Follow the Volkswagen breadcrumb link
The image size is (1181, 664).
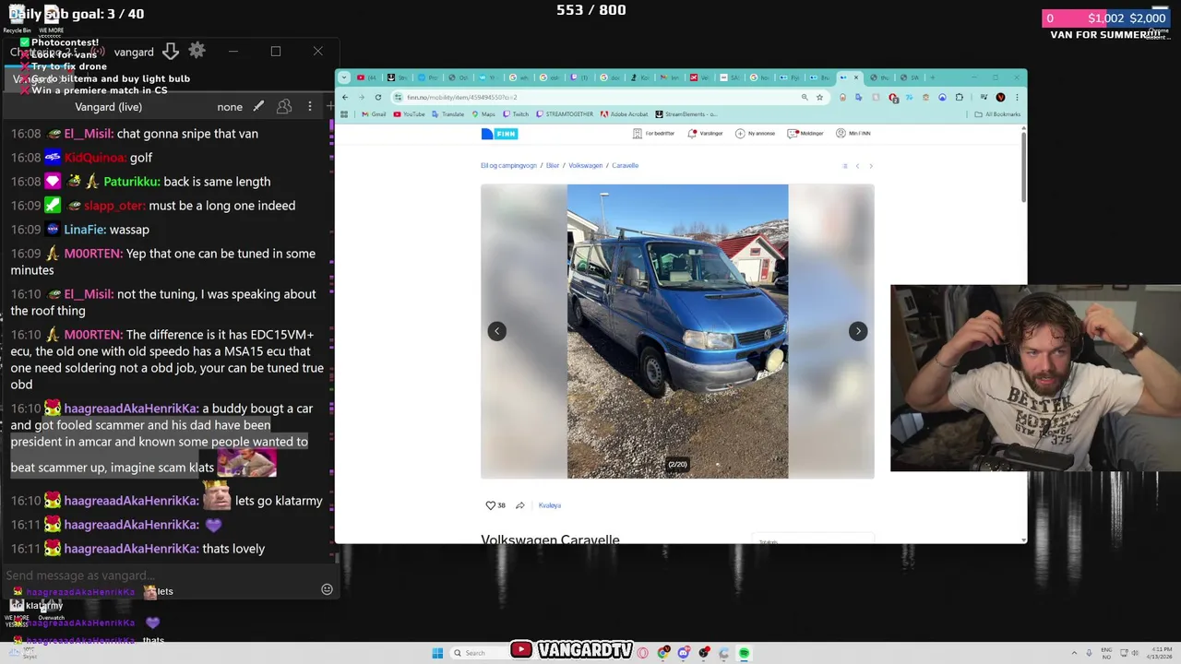click(586, 166)
